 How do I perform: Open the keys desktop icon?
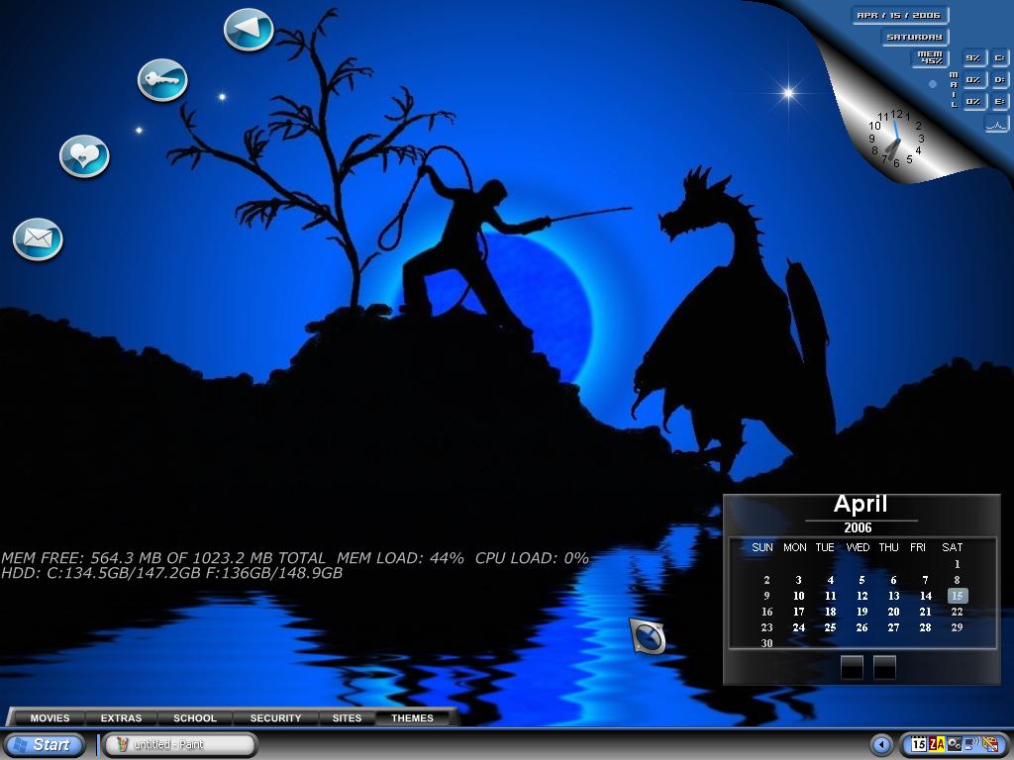(x=162, y=80)
